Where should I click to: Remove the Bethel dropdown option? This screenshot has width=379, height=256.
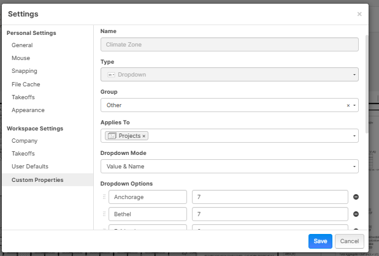click(356, 214)
